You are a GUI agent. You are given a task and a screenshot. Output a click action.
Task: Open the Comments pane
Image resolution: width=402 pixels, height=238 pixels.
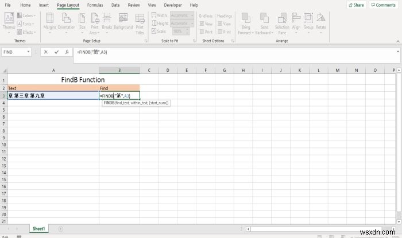pos(384,5)
